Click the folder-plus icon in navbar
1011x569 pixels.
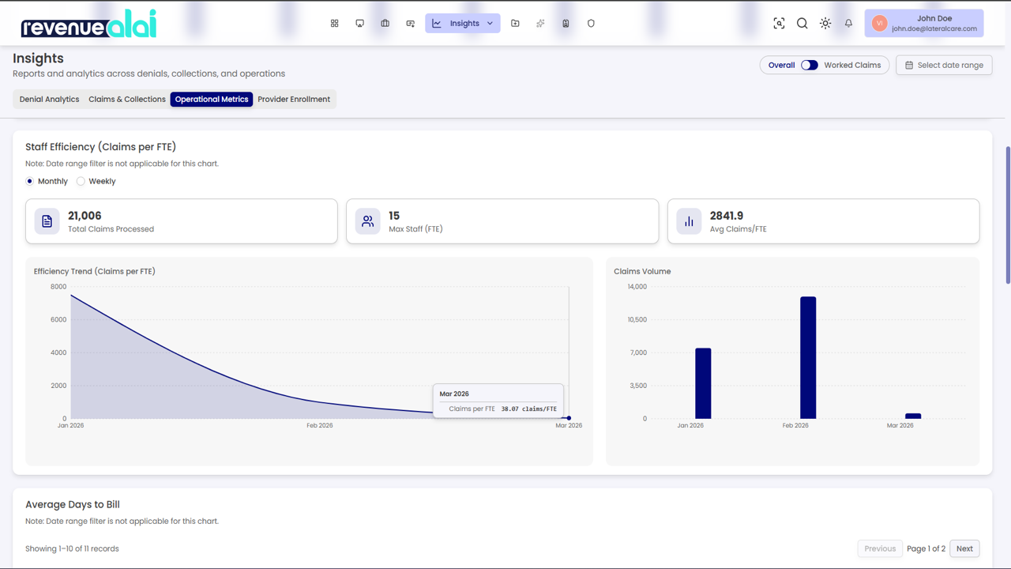click(x=515, y=24)
